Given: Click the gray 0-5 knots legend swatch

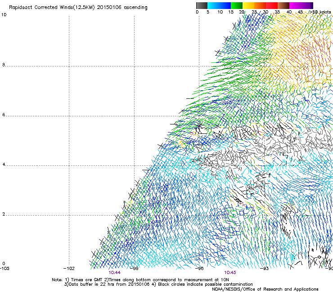Looking at the screenshot, I should (202, 5).
